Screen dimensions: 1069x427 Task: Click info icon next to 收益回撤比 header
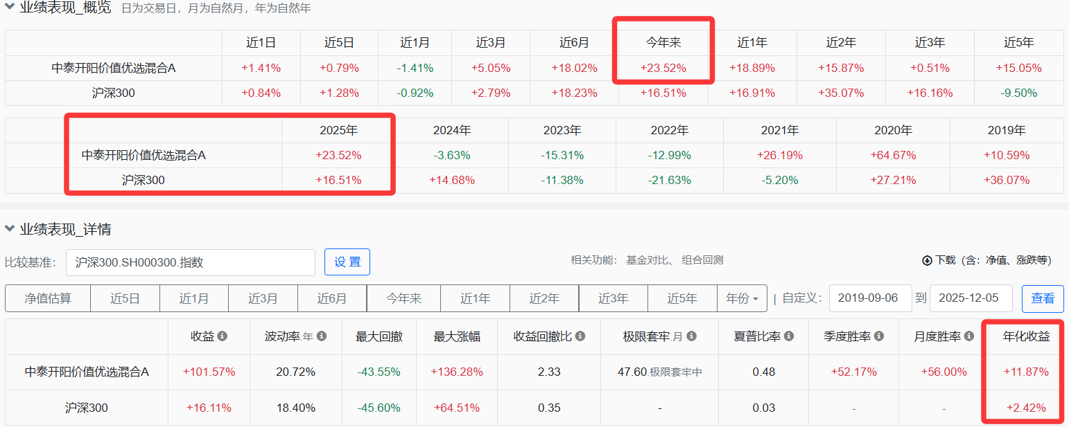(x=580, y=336)
